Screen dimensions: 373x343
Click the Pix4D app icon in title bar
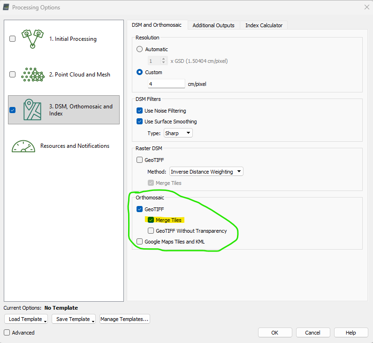pos(6,7)
